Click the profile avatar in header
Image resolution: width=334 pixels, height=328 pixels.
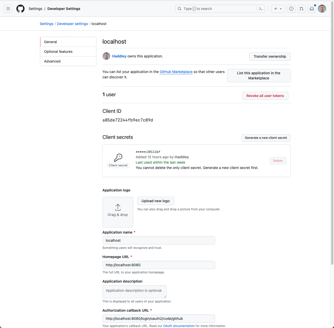[x=322, y=9]
